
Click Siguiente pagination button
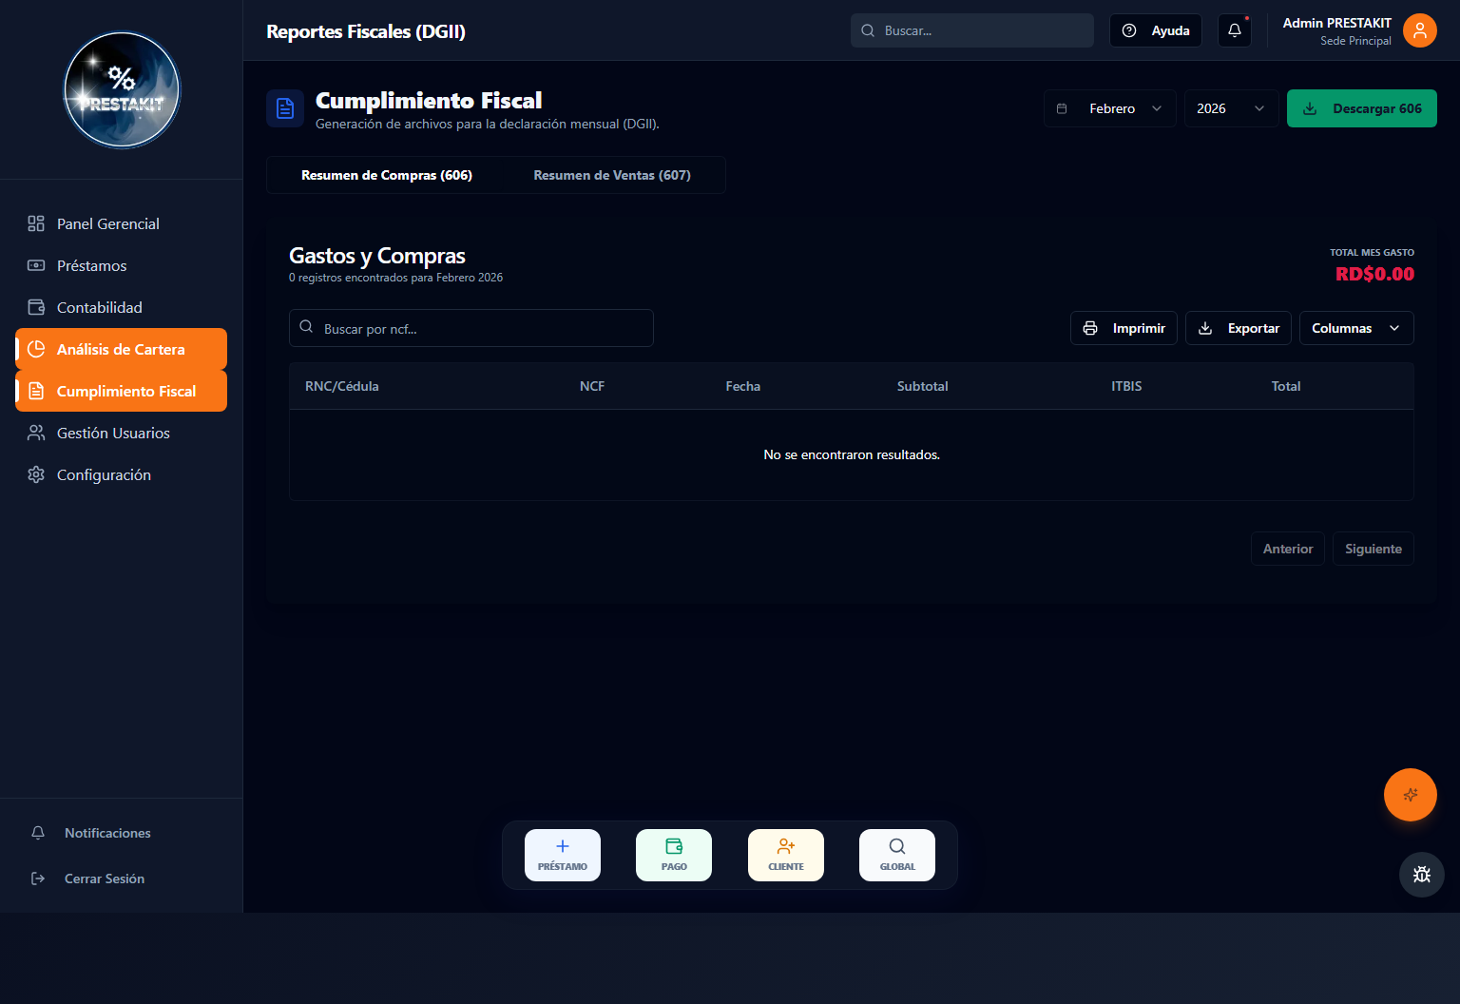tap(1374, 549)
